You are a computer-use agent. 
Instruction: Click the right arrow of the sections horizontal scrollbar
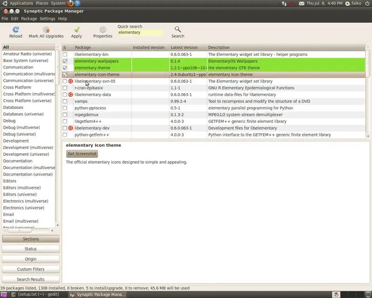(x=53, y=230)
